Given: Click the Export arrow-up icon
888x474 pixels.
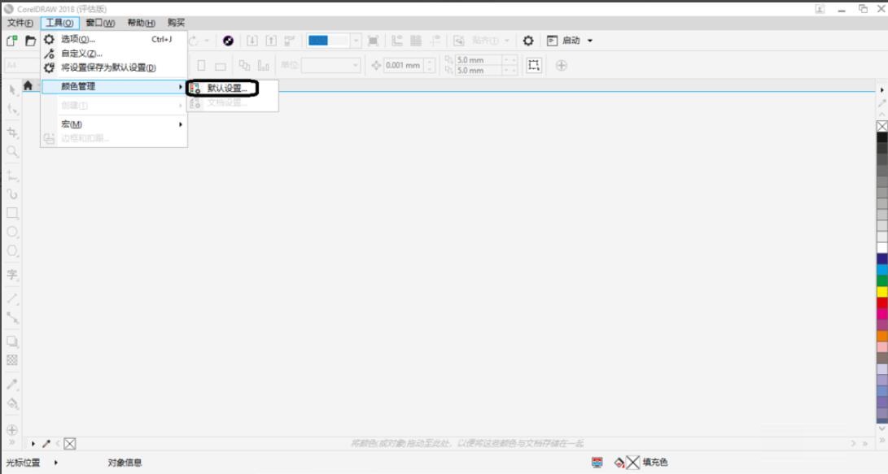Looking at the screenshot, I should tap(271, 41).
